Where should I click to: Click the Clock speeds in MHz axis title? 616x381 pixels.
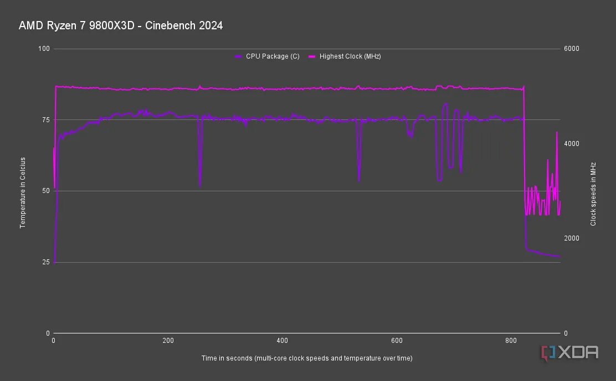click(x=593, y=194)
